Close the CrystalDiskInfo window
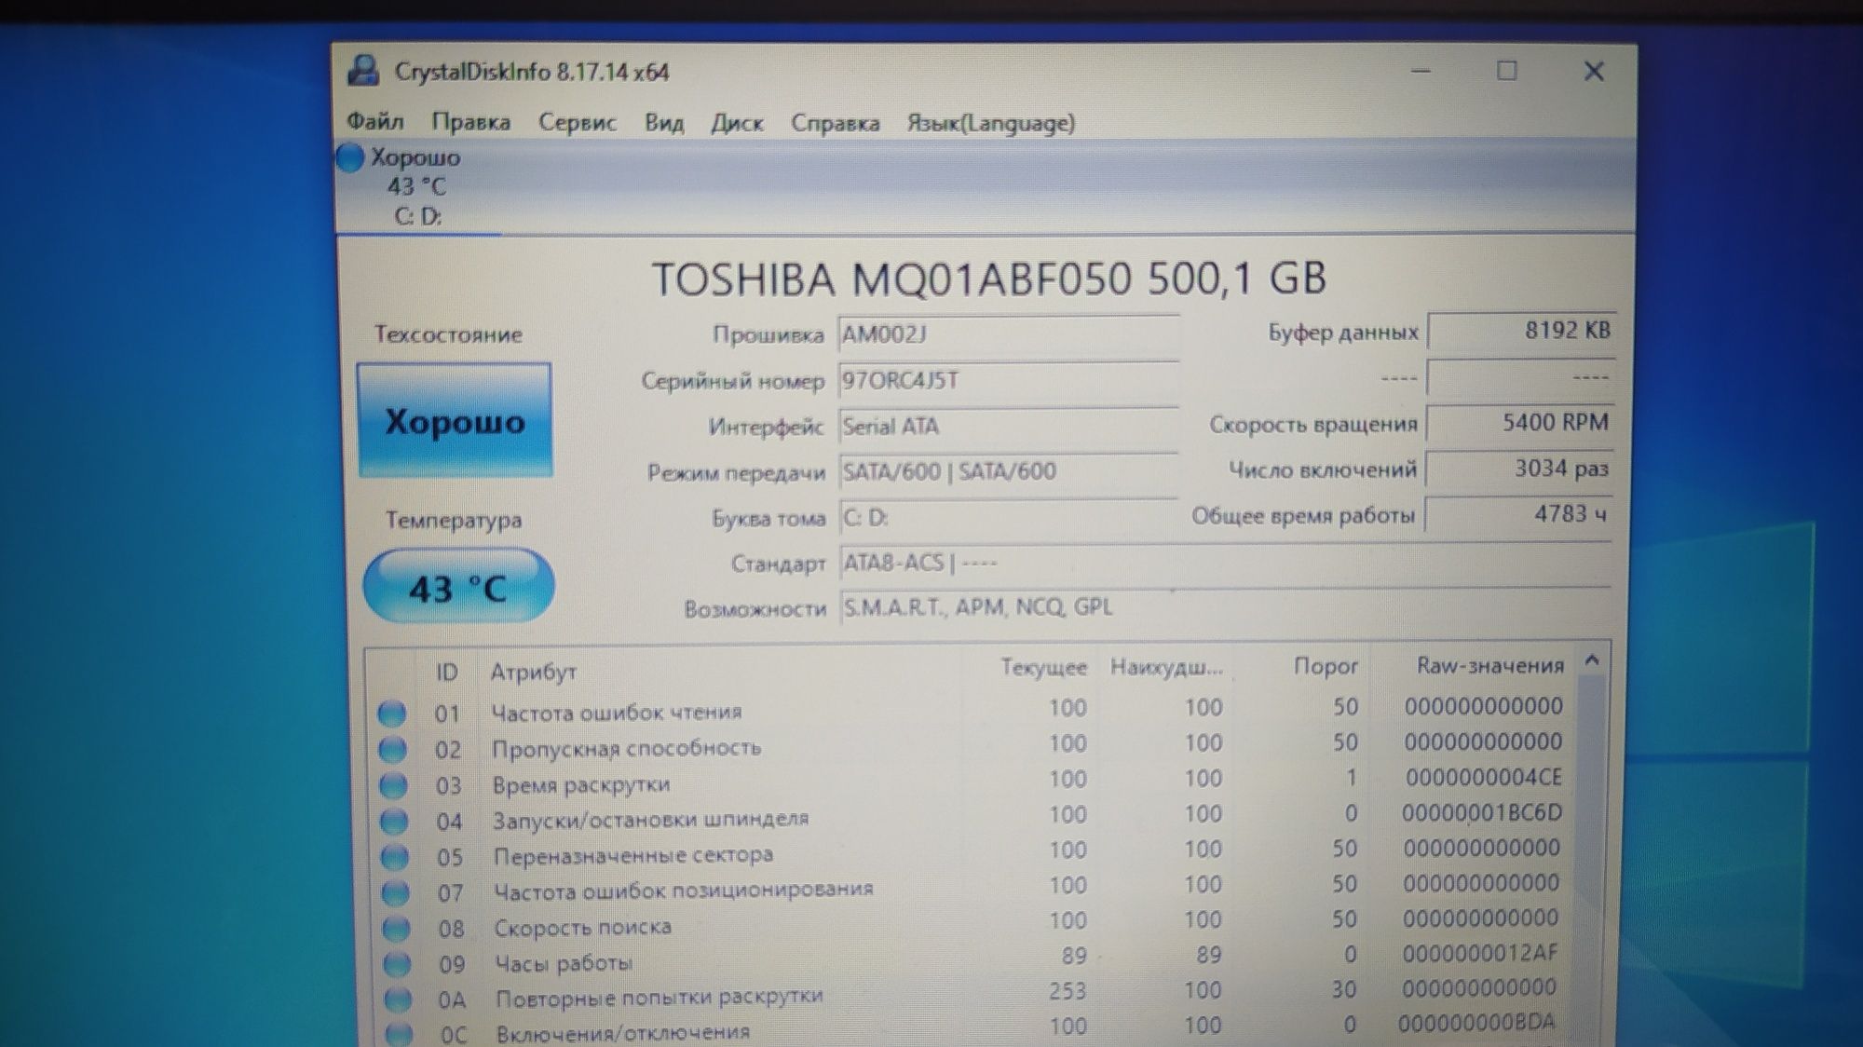1863x1047 pixels. 1594,72
